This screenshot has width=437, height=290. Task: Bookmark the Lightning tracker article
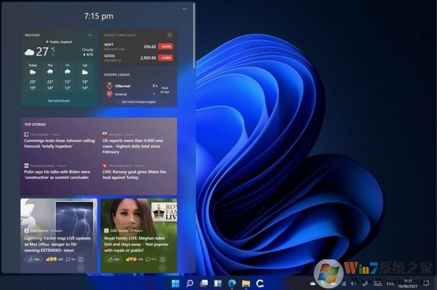[81, 259]
